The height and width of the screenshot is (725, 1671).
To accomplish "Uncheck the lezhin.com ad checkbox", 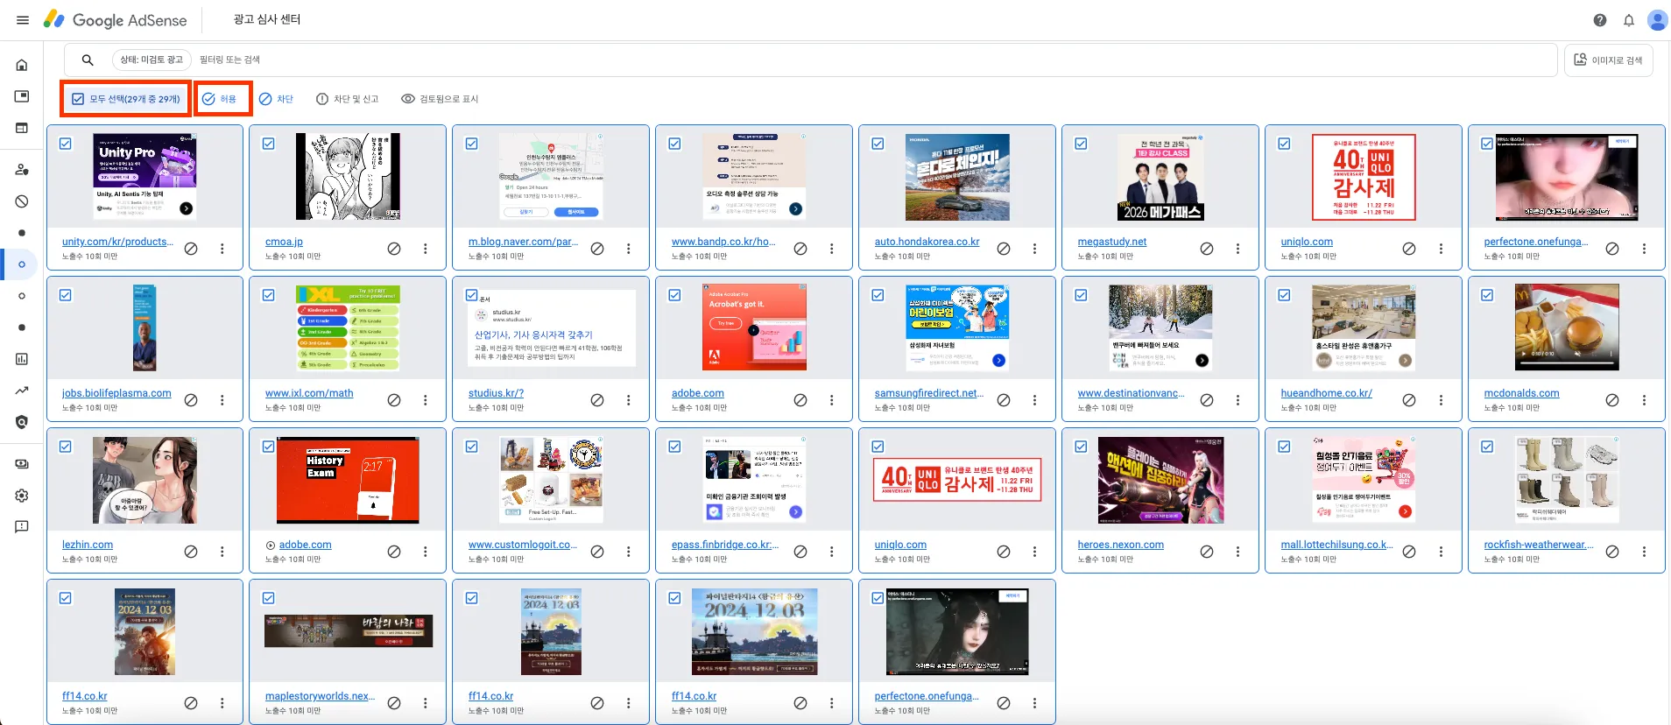I will [x=66, y=447].
